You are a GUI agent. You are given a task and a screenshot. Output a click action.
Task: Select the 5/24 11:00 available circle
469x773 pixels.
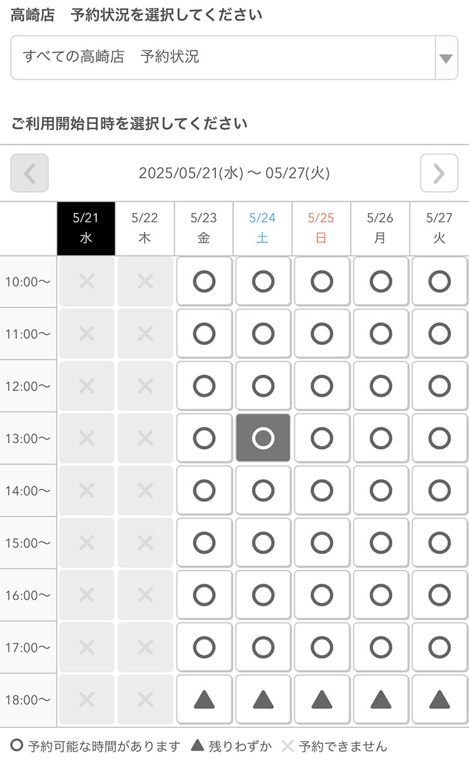pyautogui.click(x=263, y=334)
